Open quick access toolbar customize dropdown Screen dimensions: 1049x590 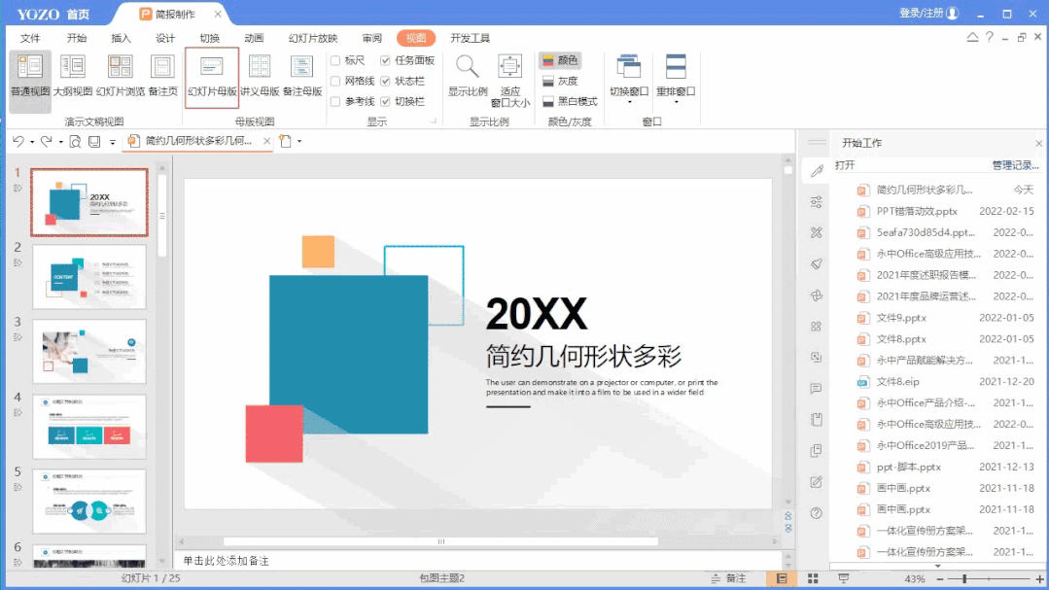(113, 142)
